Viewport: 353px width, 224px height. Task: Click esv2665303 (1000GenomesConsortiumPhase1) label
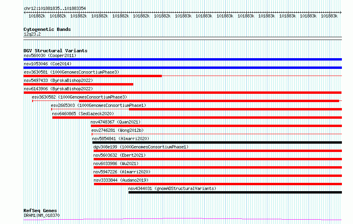tap(98, 105)
